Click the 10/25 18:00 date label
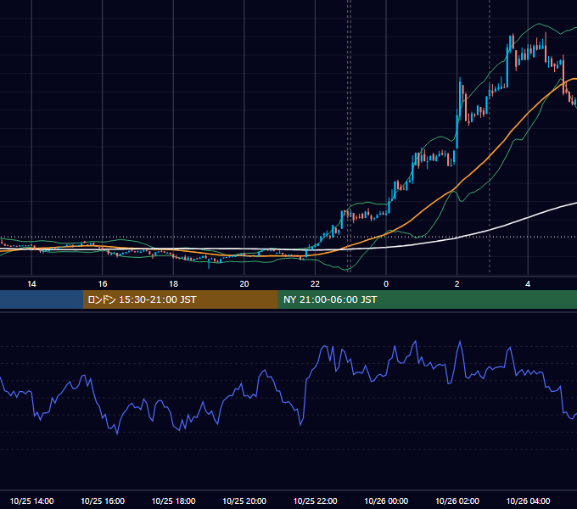The image size is (577, 509). click(173, 501)
